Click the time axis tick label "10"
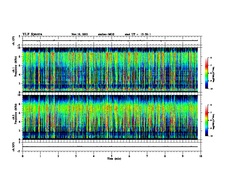 pos(201,156)
